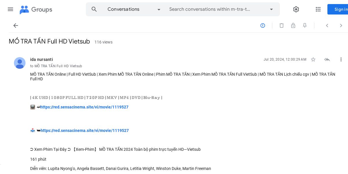Delete the conversation with trash icon

coord(282,26)
